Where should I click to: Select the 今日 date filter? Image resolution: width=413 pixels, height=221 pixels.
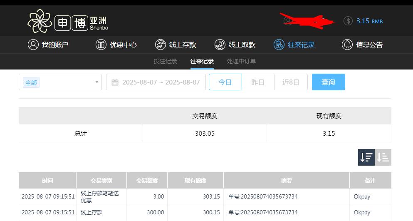coord(225,82)
